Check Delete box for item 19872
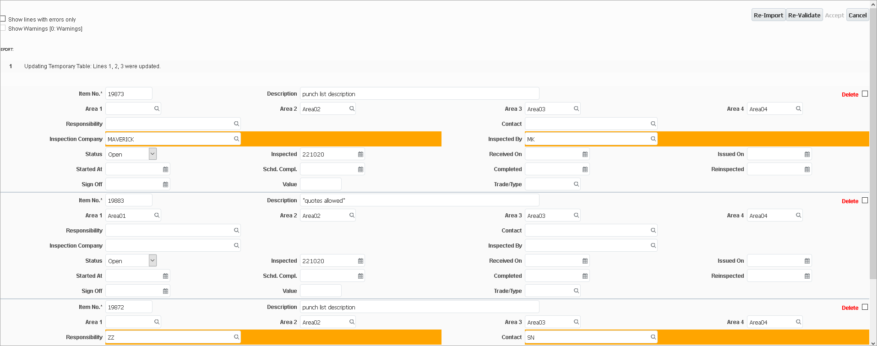The image size is (877, 346). tap(865, 307)
